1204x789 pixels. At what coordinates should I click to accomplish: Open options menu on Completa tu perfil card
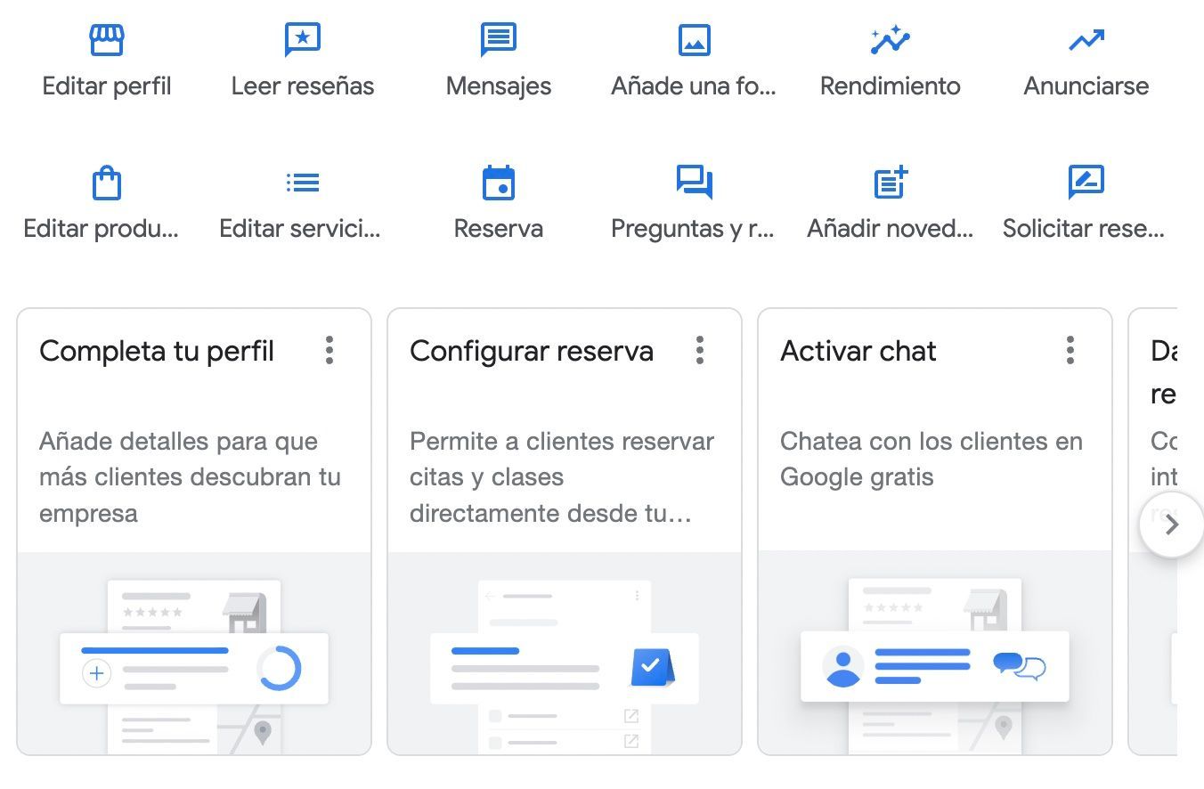(329, 351)
